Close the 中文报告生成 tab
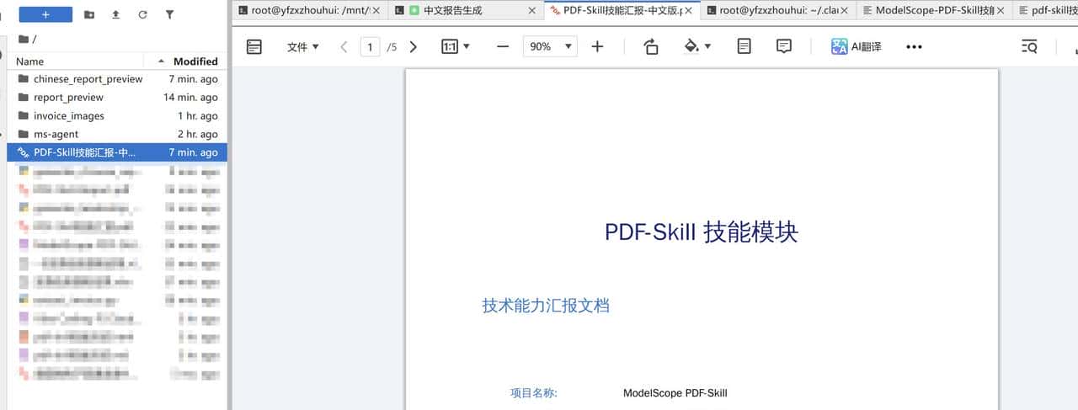1078x410 pixels. [531, 11]
